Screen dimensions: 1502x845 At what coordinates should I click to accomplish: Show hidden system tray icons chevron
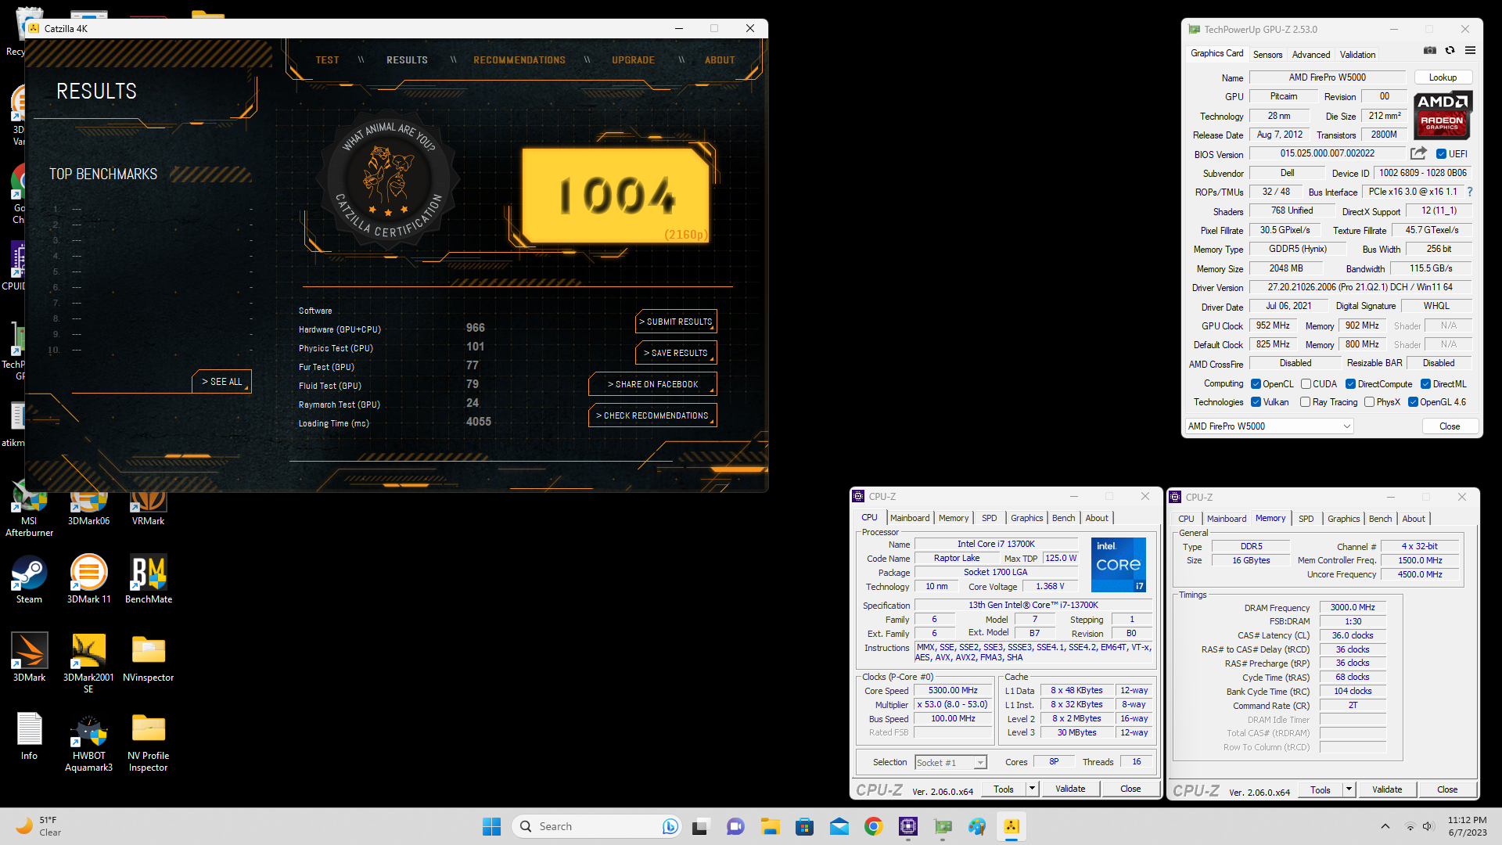click(x=1385, y=826)
